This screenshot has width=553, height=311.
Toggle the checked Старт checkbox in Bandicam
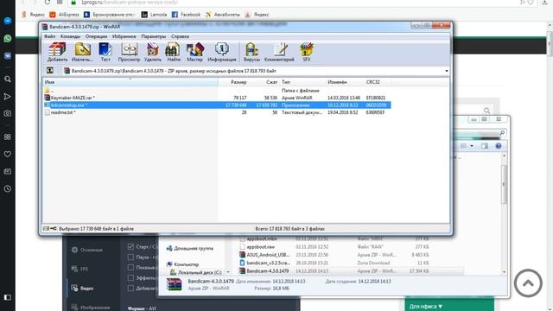130,247
